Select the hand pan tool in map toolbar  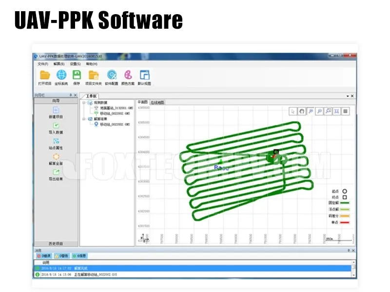point(302,111)
